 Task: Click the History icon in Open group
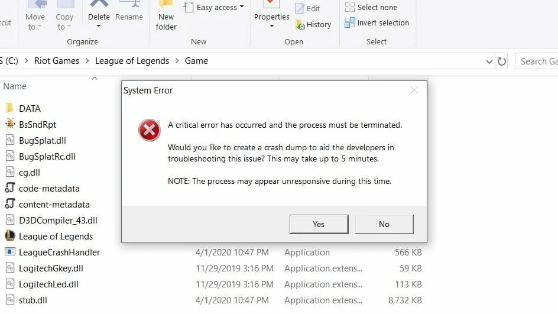[300, 25]
